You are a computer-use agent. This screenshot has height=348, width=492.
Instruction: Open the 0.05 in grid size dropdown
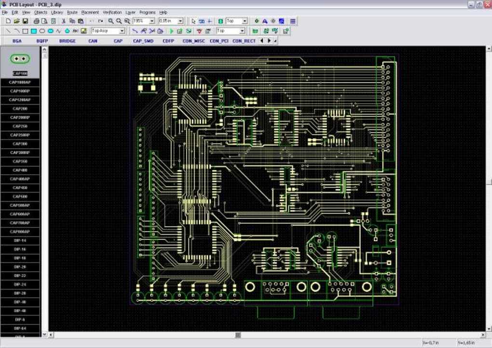click(x=180, y=21)
